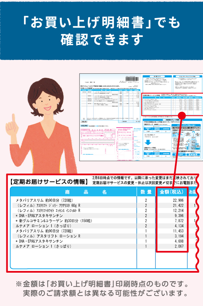Click ルナメア ローション 1 name priced 4,134

(x=44, y=226)
